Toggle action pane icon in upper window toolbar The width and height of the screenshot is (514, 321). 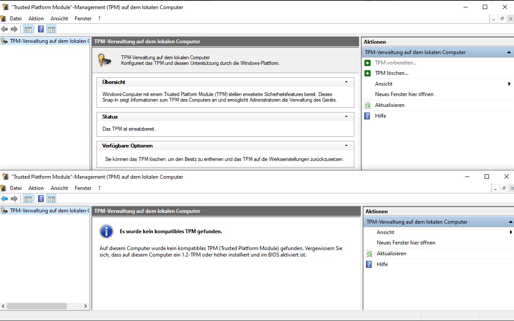(51, 29)
